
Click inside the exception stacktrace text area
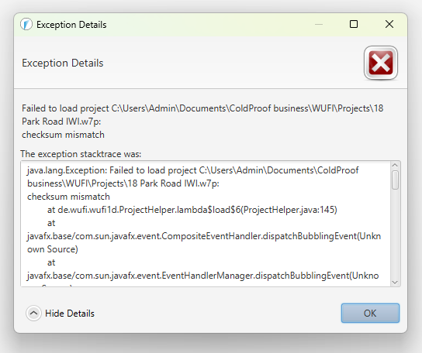(206, 224)
